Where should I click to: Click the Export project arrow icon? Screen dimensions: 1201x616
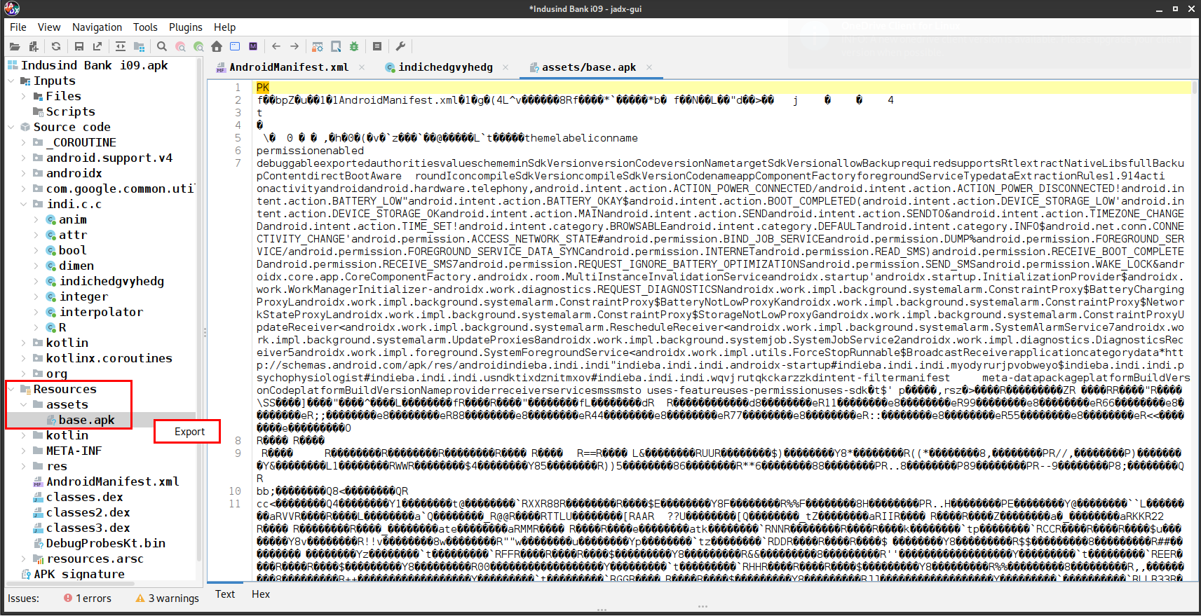[x=97, y=46]
